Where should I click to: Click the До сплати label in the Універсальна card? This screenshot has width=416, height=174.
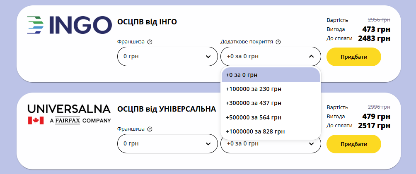(x=339, y=126)
